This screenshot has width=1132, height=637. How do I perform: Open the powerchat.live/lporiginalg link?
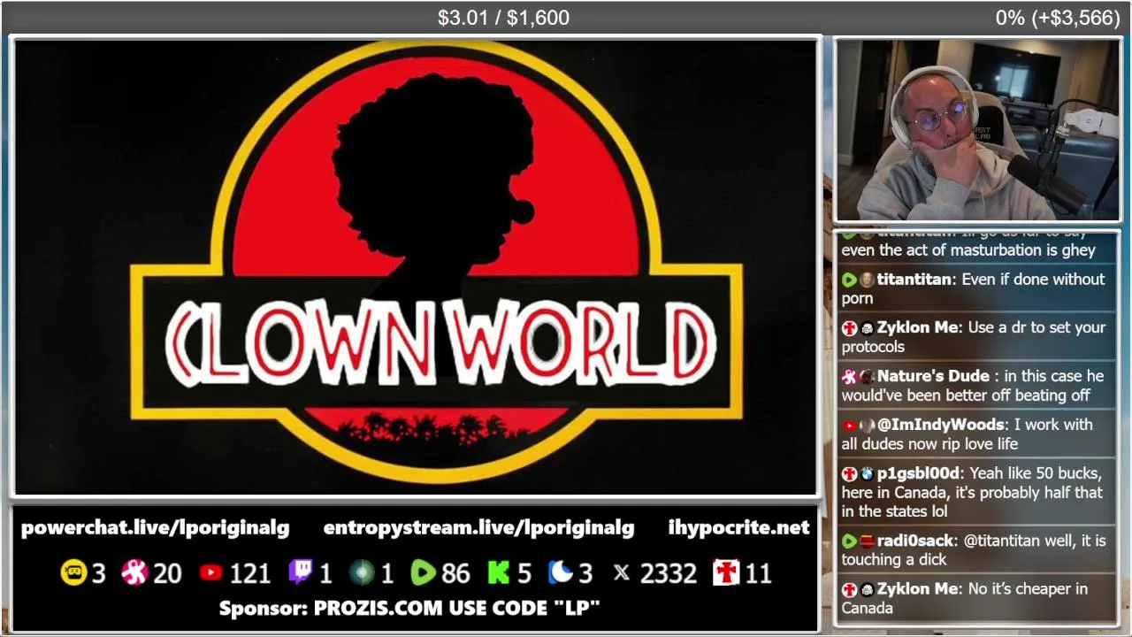[155, 528]
